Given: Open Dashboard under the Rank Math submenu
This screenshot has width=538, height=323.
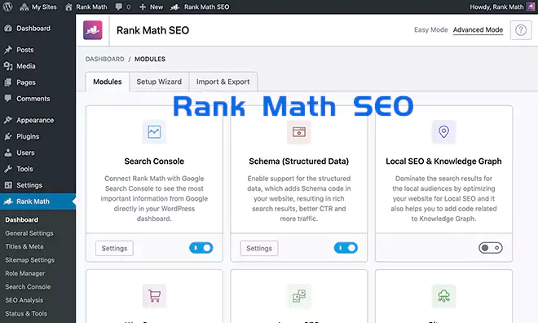Looking at the screenshot, I should click(x=22, y=219).
